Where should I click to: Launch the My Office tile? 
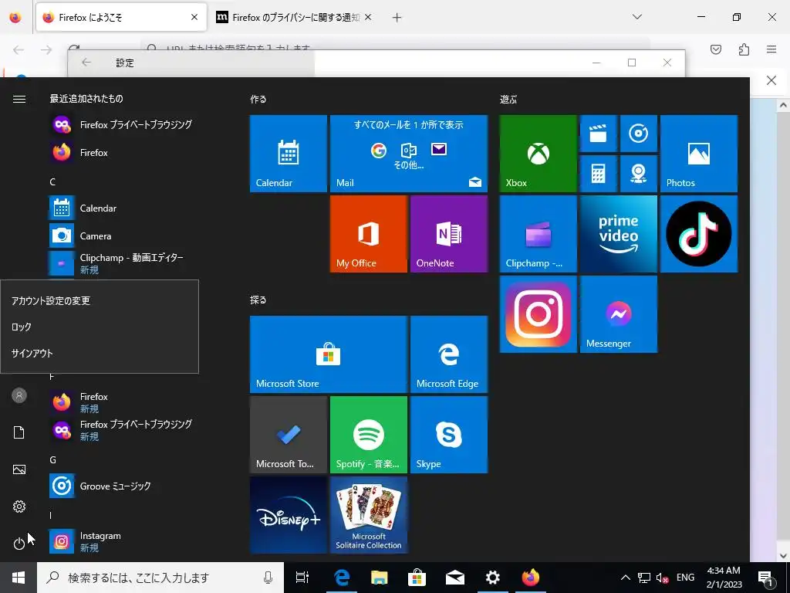point(368,234)
